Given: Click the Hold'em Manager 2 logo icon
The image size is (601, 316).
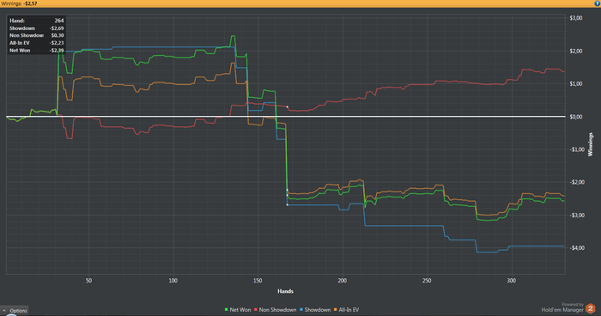Looking at the screenshot, I should coord(591,308).
